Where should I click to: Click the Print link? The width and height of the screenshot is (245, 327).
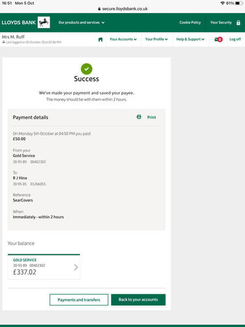pyautogui.click(x=152, y=117)
